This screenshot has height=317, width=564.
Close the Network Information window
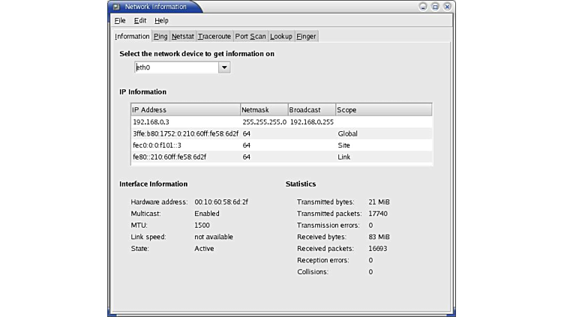(447, 6)
